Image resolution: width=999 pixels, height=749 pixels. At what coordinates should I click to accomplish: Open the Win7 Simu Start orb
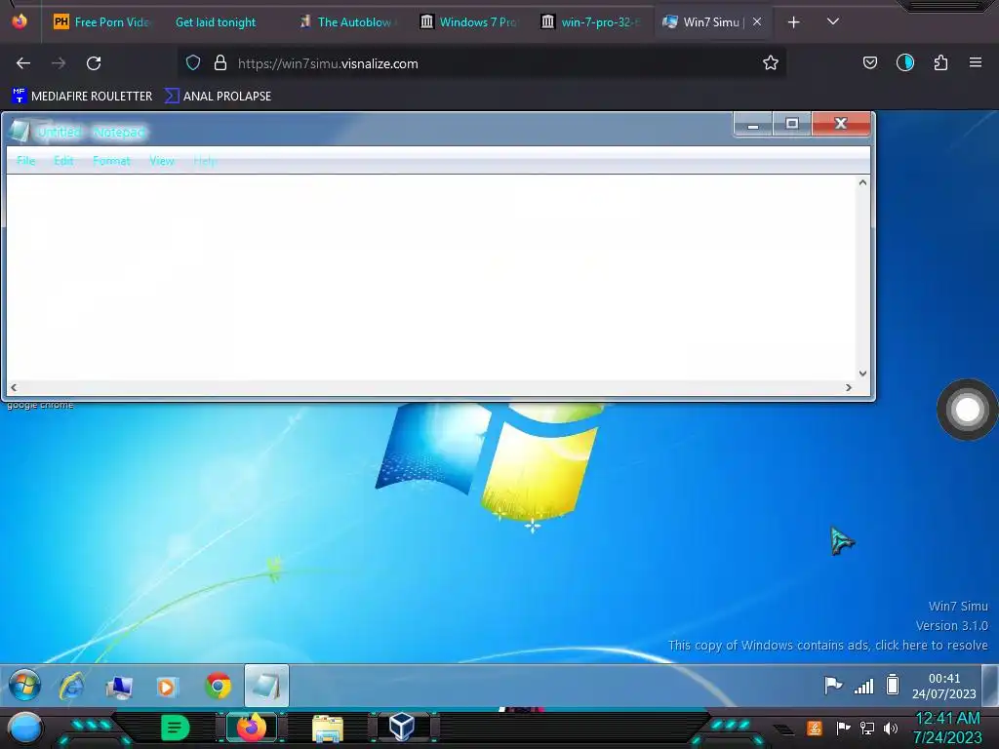click(x=24, y=686)
